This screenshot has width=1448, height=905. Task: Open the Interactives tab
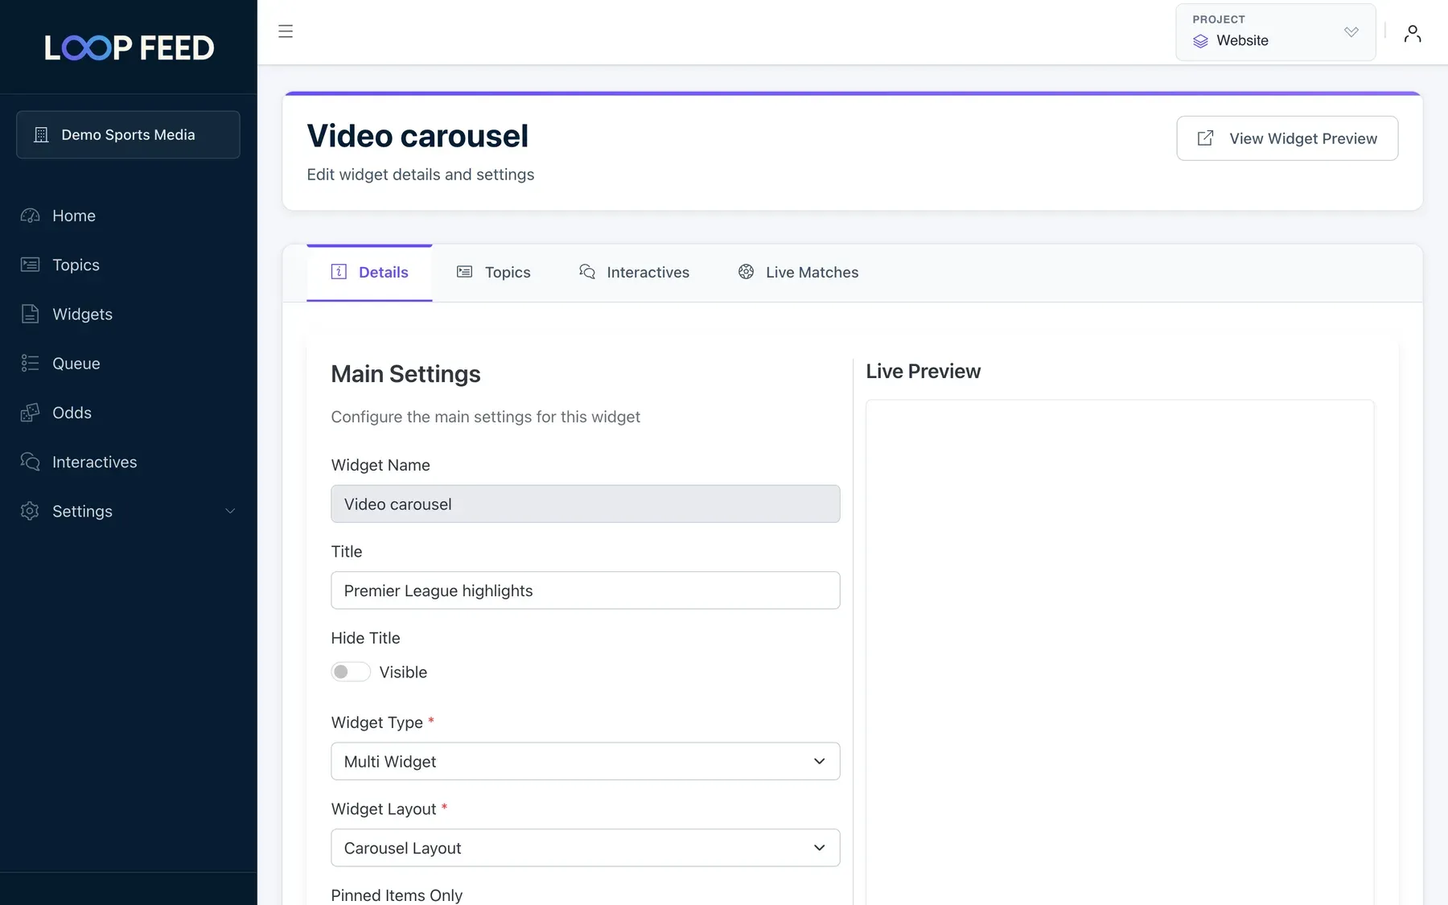click(634, 273)
